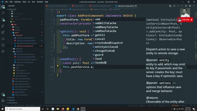The height and width of the screenshot is (111, 197).
Task: Click the presenter webcam thumbnail
Action: pos(185,13)
